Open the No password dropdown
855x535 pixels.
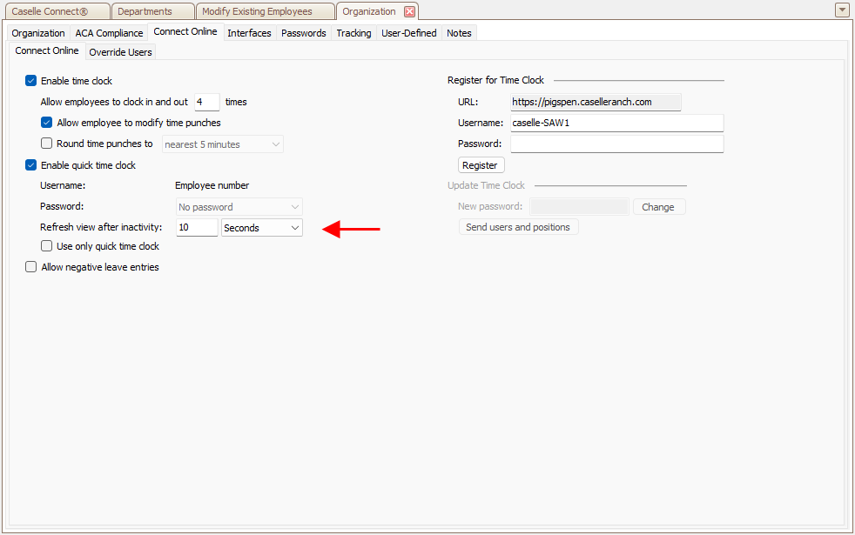click(239, 207)
